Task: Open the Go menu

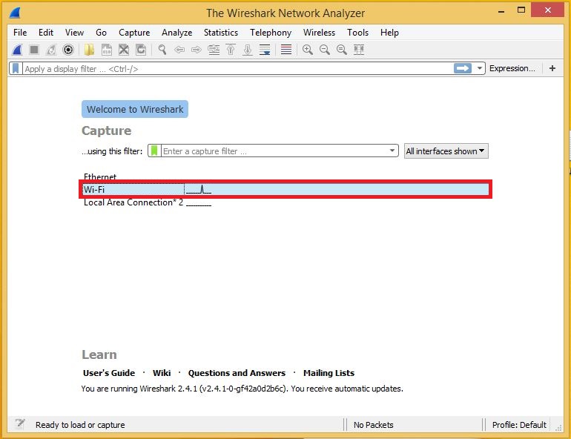Action: coord(102,33)
